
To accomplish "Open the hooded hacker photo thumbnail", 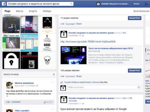I will [x=47, y=25].
